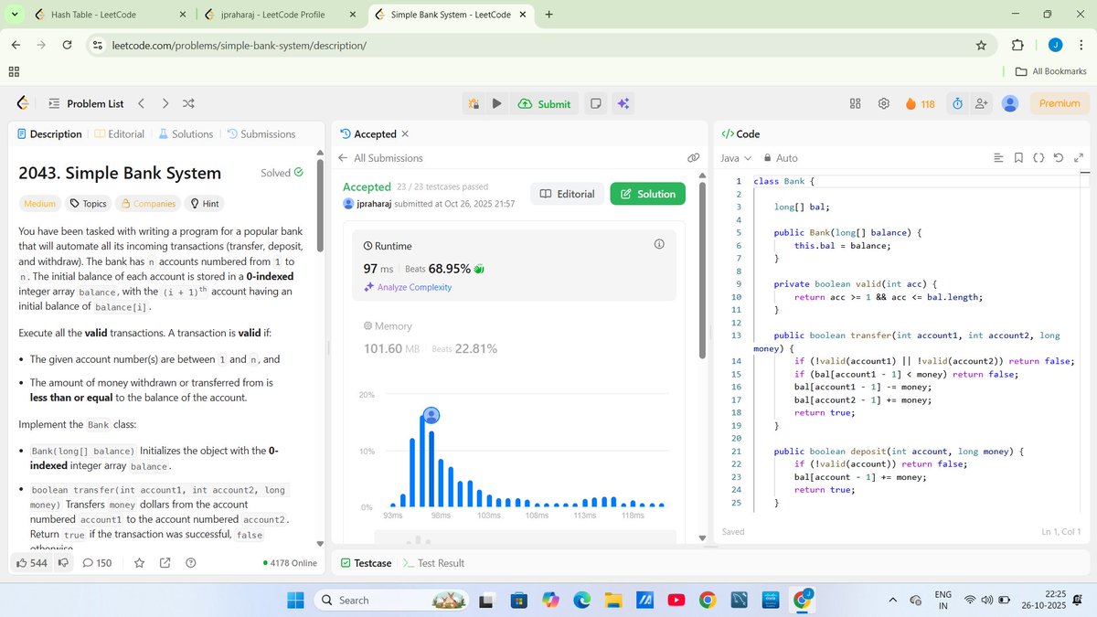The width and height of the screenshot is (1097, 617).
Task: Submit the solution
Action: [544, 104]
